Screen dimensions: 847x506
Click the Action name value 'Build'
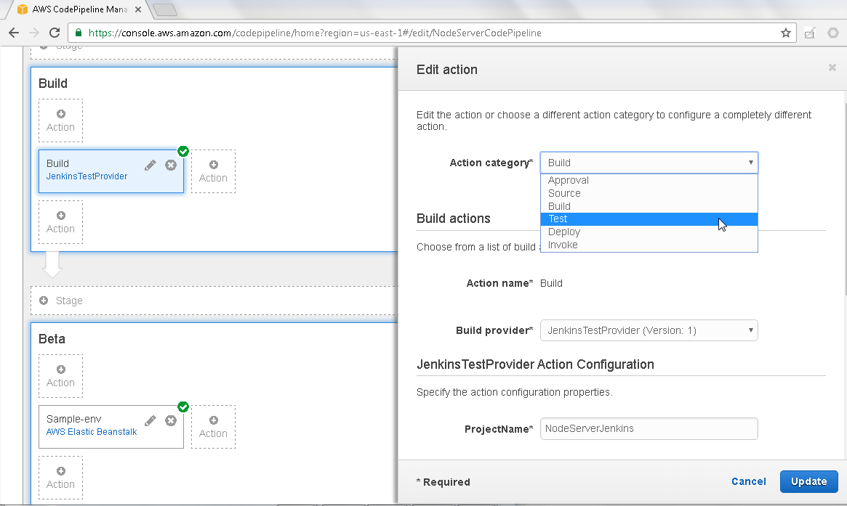point(551,284)
